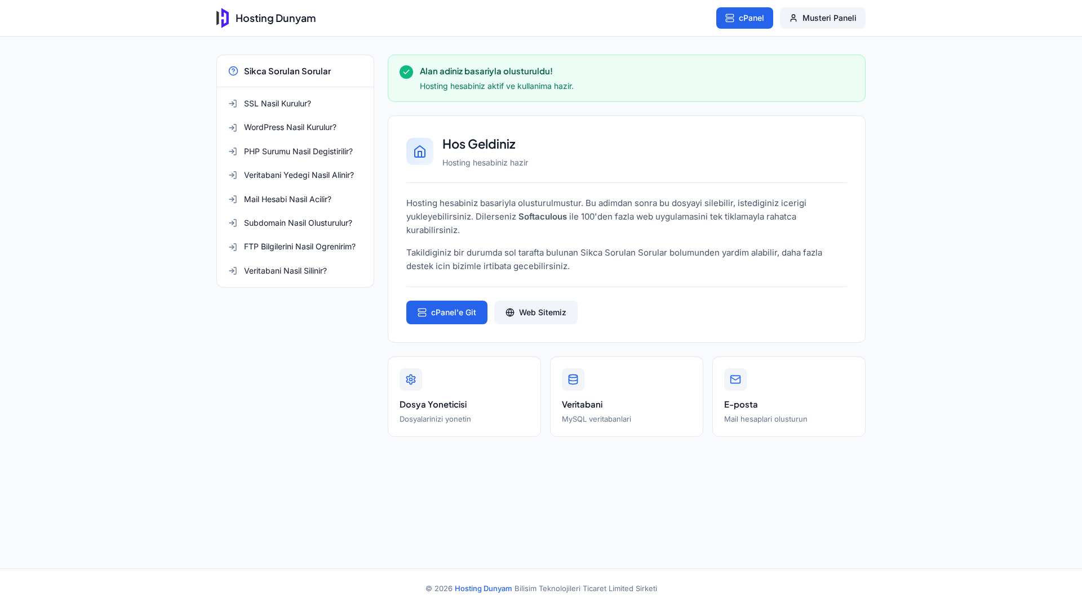The width and height of the screenshot is (1082, 608).
Task: Open WordPress Nasil Kurulur? FAQ link
Action: [x=295, y=127]
